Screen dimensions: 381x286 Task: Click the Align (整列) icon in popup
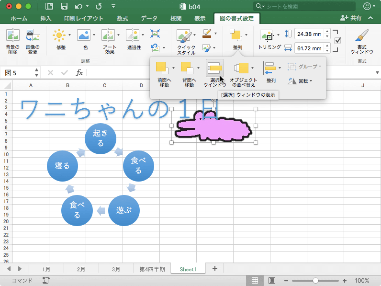coord(269,68)
